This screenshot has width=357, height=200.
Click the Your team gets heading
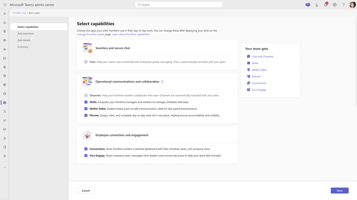257,49
